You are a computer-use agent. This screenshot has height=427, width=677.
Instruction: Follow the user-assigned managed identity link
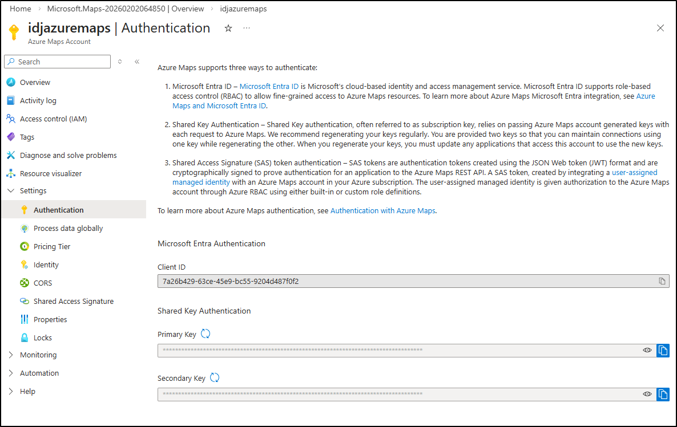coord(634,172)
